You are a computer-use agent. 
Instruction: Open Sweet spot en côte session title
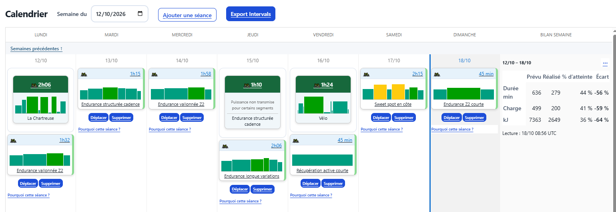pos(393,104)
